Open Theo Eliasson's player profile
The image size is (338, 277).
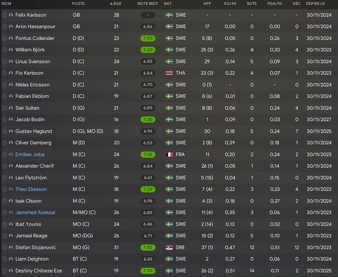tap(31, 189)
